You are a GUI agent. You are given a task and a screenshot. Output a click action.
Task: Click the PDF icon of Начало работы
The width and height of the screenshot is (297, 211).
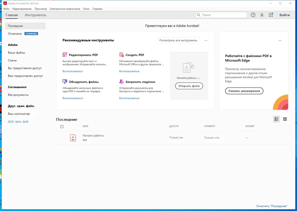point(73,138)
